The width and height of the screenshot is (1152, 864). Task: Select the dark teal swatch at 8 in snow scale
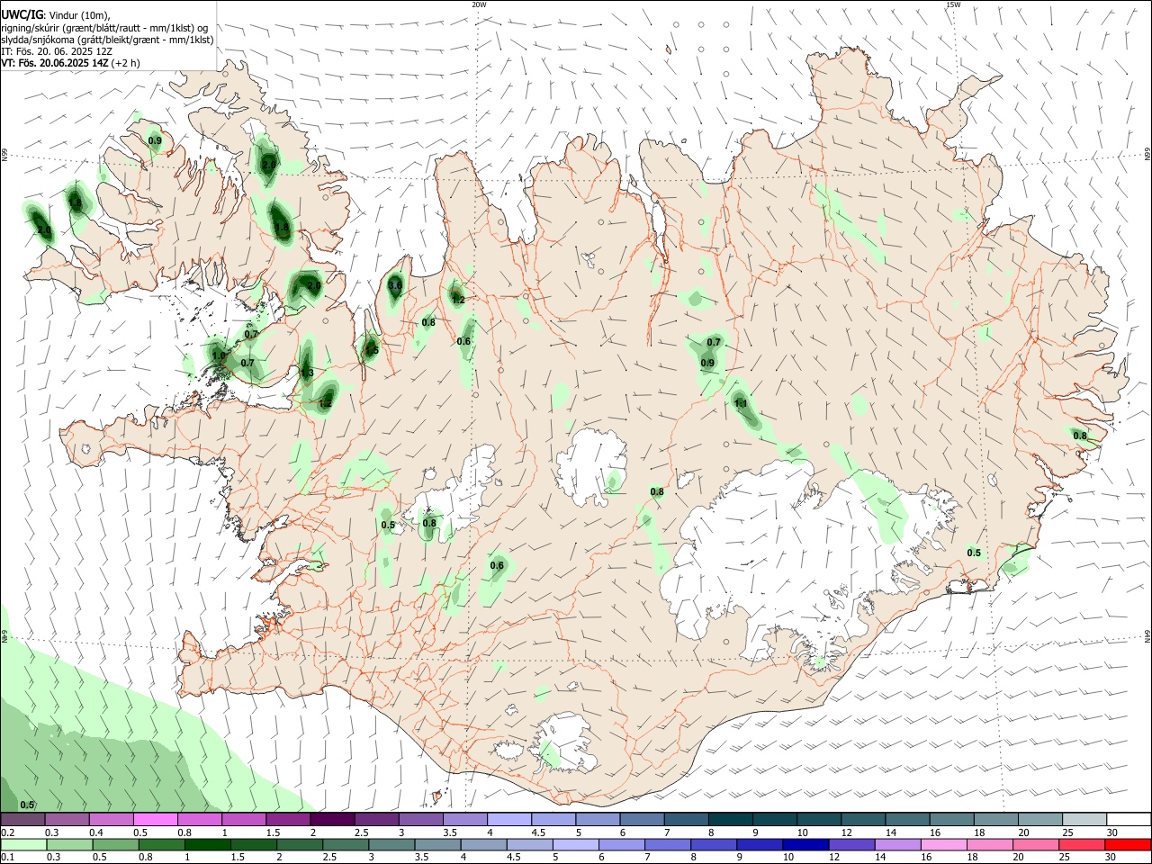point(730,819)
